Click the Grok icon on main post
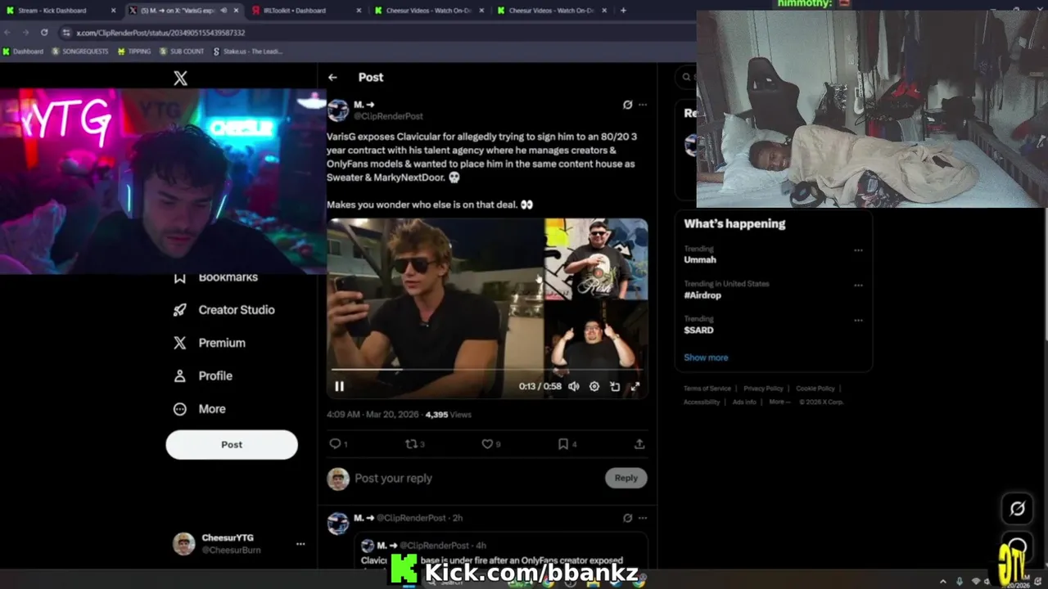The width and height of the screenshot is (1048, 589). pyautogui.click(x=627, y=105)
